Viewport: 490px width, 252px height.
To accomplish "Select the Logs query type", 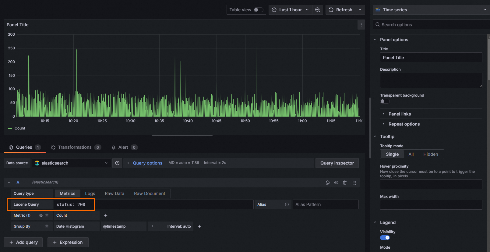I will [90, 193].
